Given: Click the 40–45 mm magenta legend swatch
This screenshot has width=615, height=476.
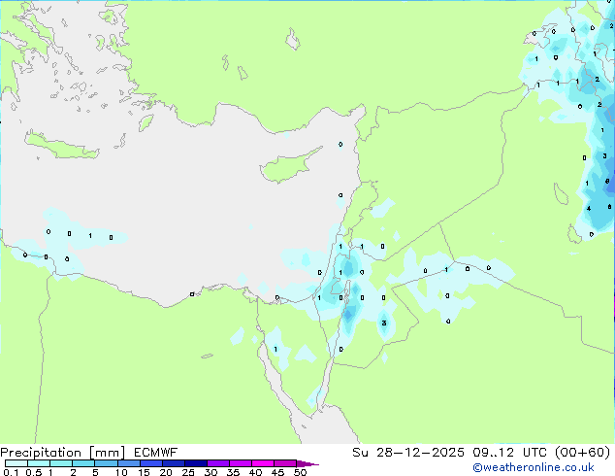Looking at the screenshot, I should [263, 463].
